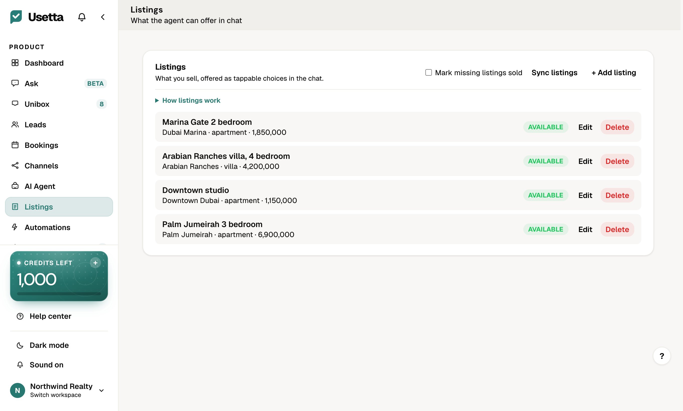Viewport: 683px width, 411px height.
Task: Click the Leads people icon
Action: coord(15,125)
